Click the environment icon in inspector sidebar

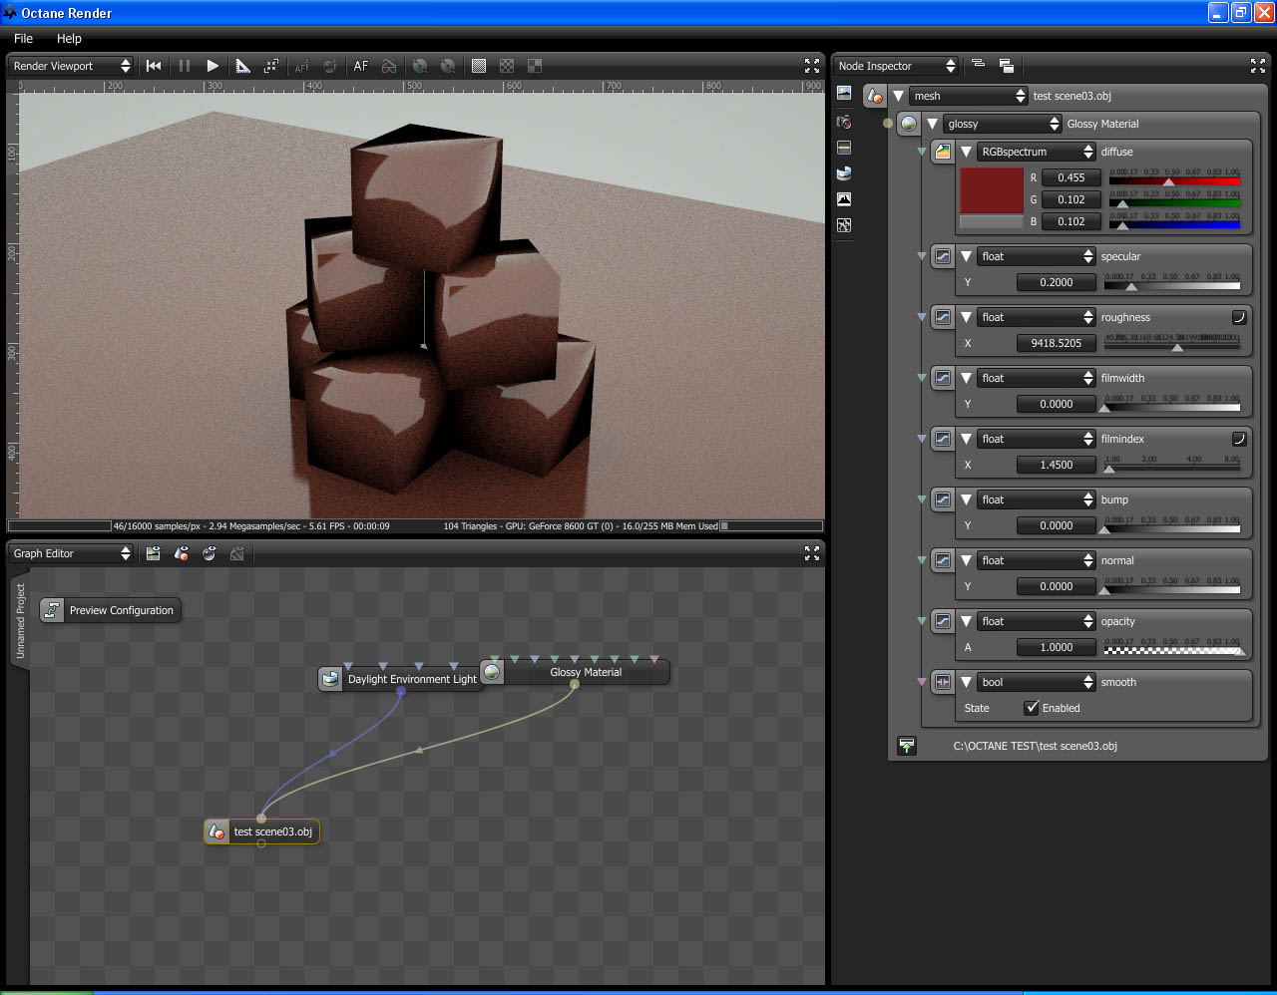pyautogui.click(x=844, y=172)
